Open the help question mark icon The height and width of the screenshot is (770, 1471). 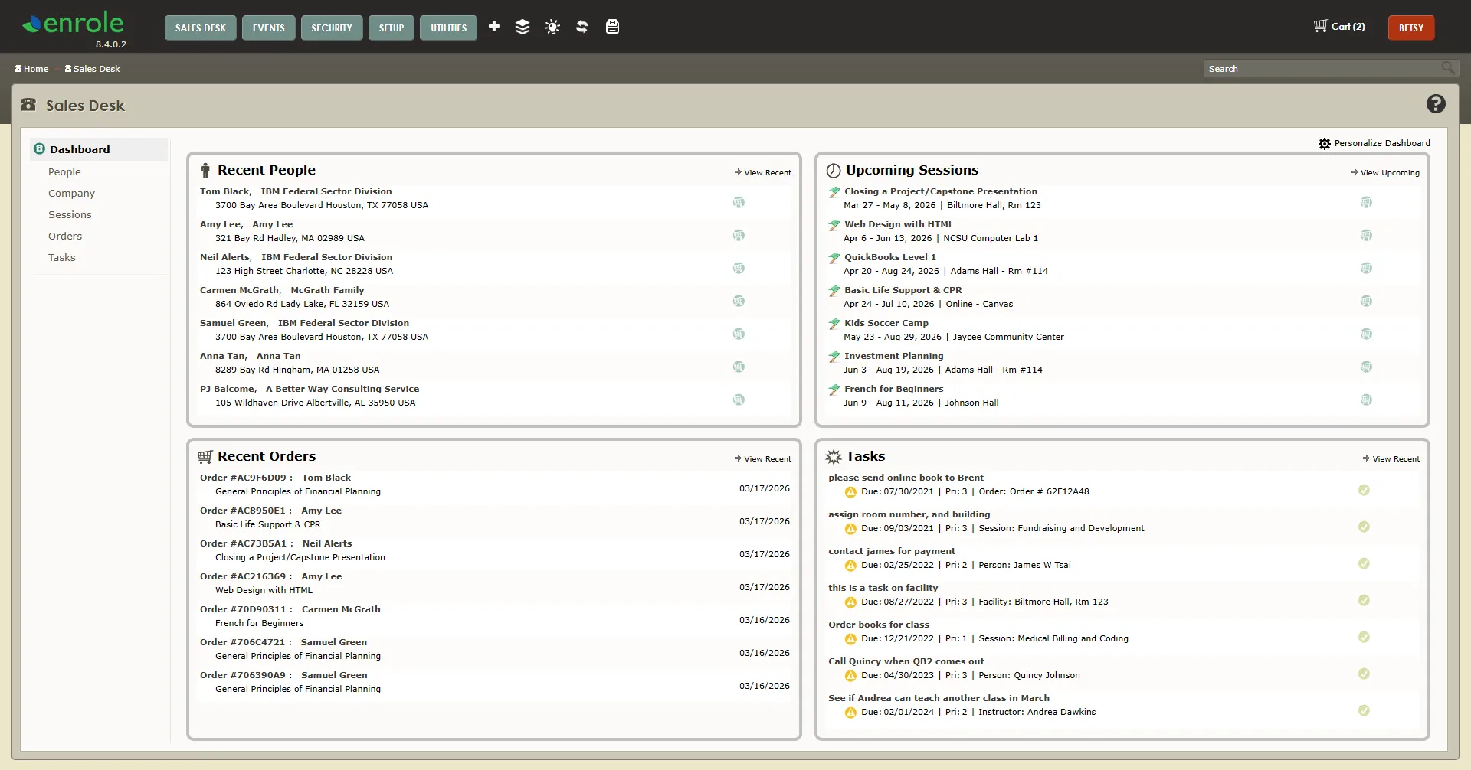tap(1436, 103)
